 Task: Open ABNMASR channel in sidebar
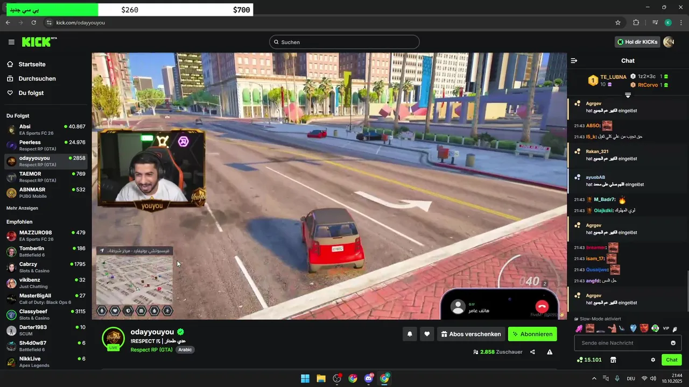(46, 193)
